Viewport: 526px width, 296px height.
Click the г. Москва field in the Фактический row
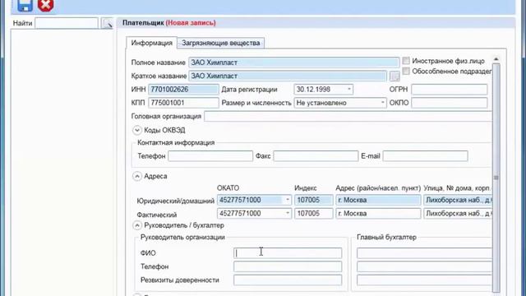[378, 214]
